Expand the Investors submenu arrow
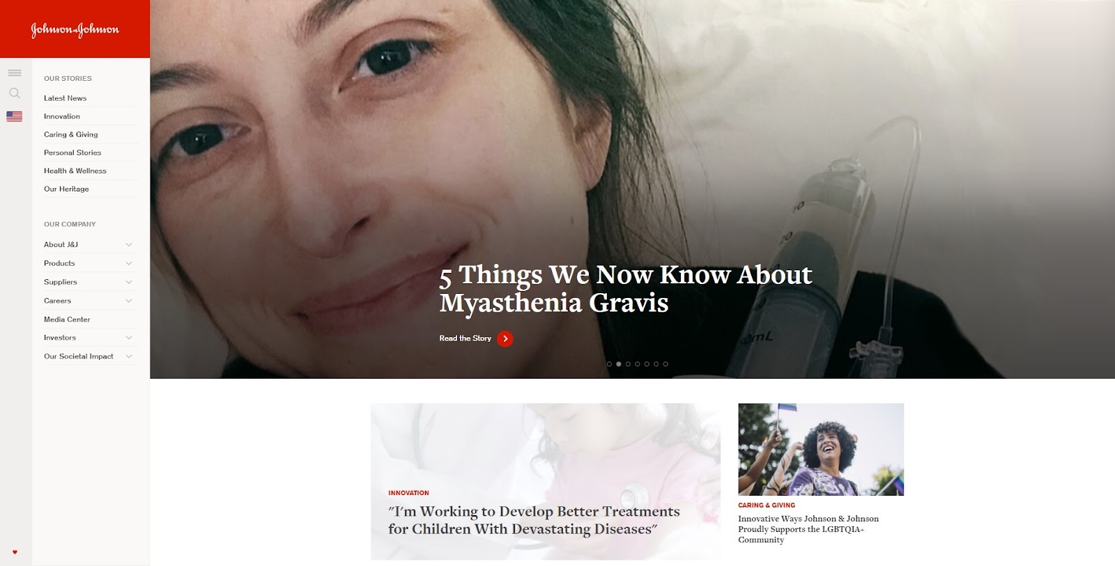The image size is (1115, 566). [129, 338]
